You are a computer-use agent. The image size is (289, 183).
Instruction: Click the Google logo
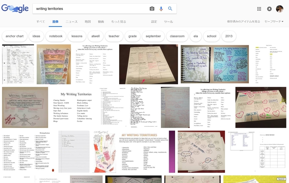tap(15, 8)
